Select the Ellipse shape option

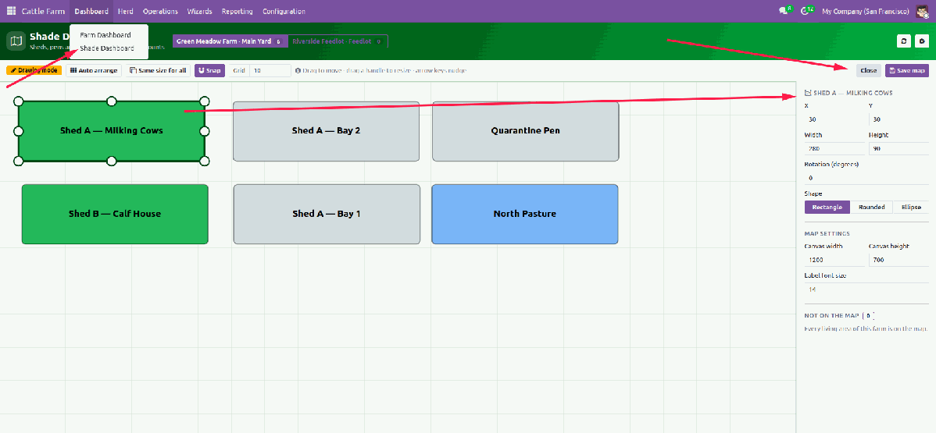911,207
